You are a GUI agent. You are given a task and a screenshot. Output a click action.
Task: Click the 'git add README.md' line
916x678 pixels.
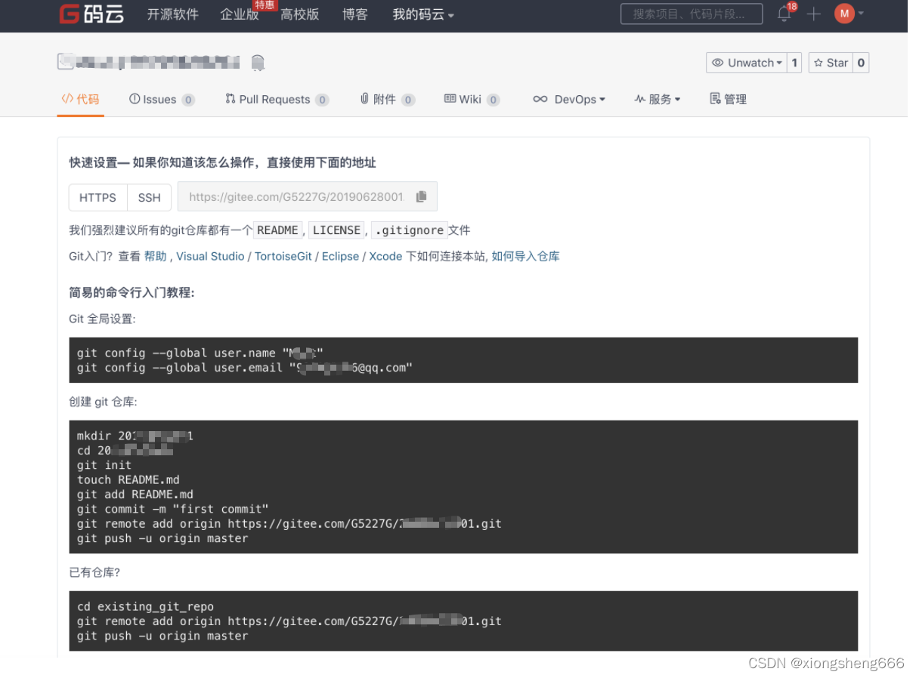(x=135, y=495)
